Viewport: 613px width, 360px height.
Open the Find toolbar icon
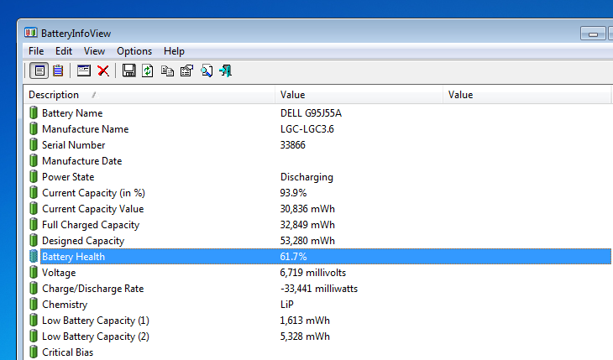pyautogui.click(x=207, y=70)
